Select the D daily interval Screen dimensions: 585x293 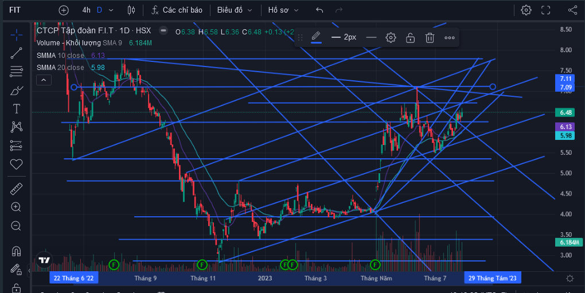99,10
